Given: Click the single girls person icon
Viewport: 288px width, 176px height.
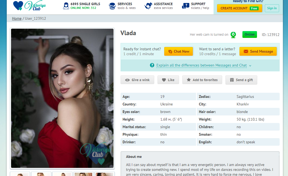Looking at the screenshot, I should point(66,6).
